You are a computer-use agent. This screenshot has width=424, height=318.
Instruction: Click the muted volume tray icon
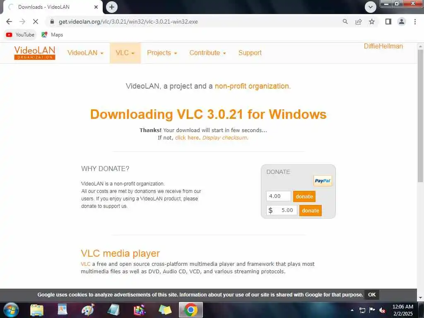(x=382, y=310)
